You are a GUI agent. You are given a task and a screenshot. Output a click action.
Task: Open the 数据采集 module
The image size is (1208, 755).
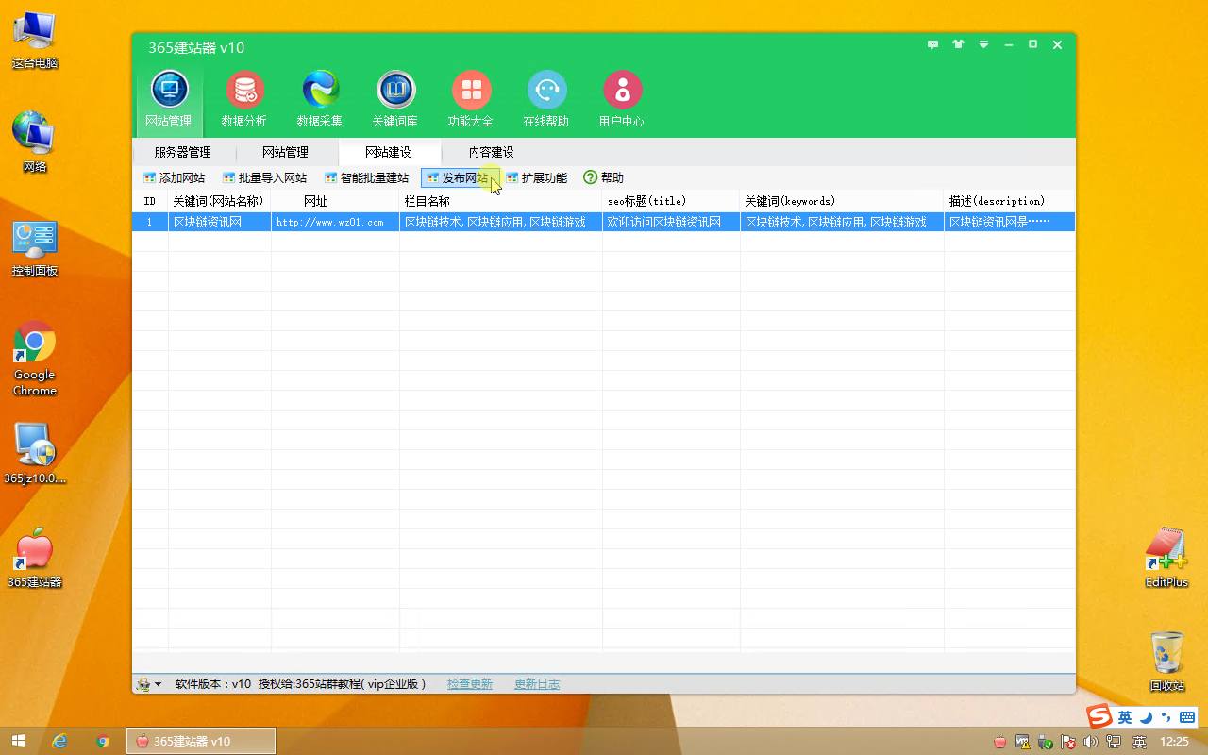[x=320, y=99]
